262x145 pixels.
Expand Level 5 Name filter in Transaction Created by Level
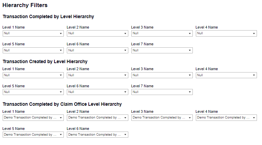(x=33, y=92)
